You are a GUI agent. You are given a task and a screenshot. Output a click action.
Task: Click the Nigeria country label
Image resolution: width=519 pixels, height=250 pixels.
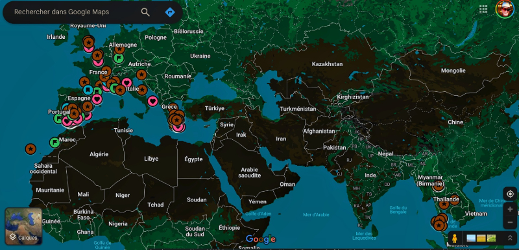[x=118, y=223]
